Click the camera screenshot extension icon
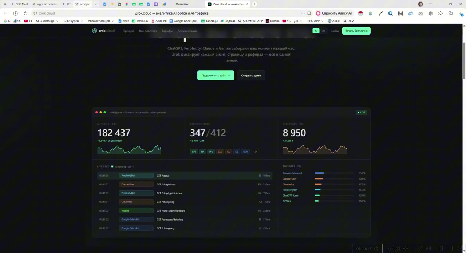Image resolution: width=466 pixels, height=253 pixels. pos(420,13)
